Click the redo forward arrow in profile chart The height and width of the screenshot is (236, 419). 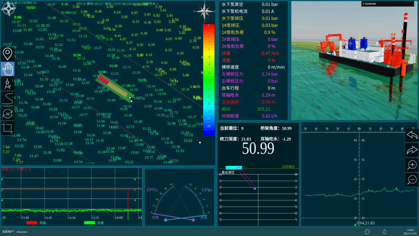click(412, 150)
